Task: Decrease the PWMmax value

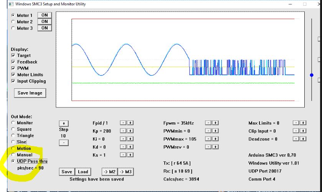Action: click(x=208, y=139)
